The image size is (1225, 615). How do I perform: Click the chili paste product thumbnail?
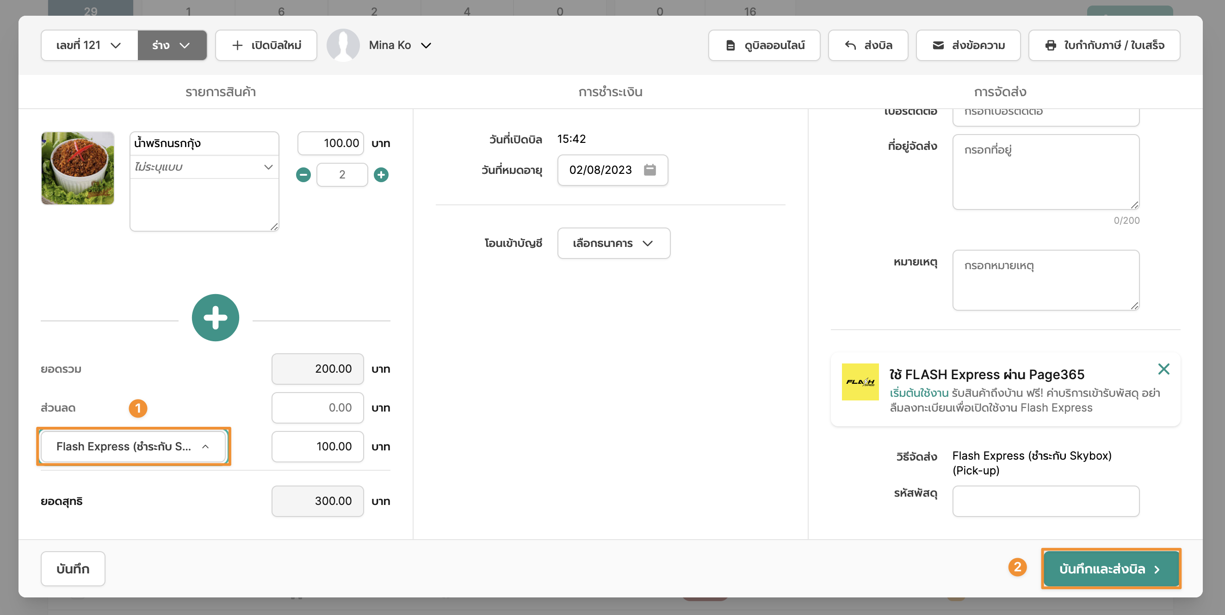click(78, 168)
